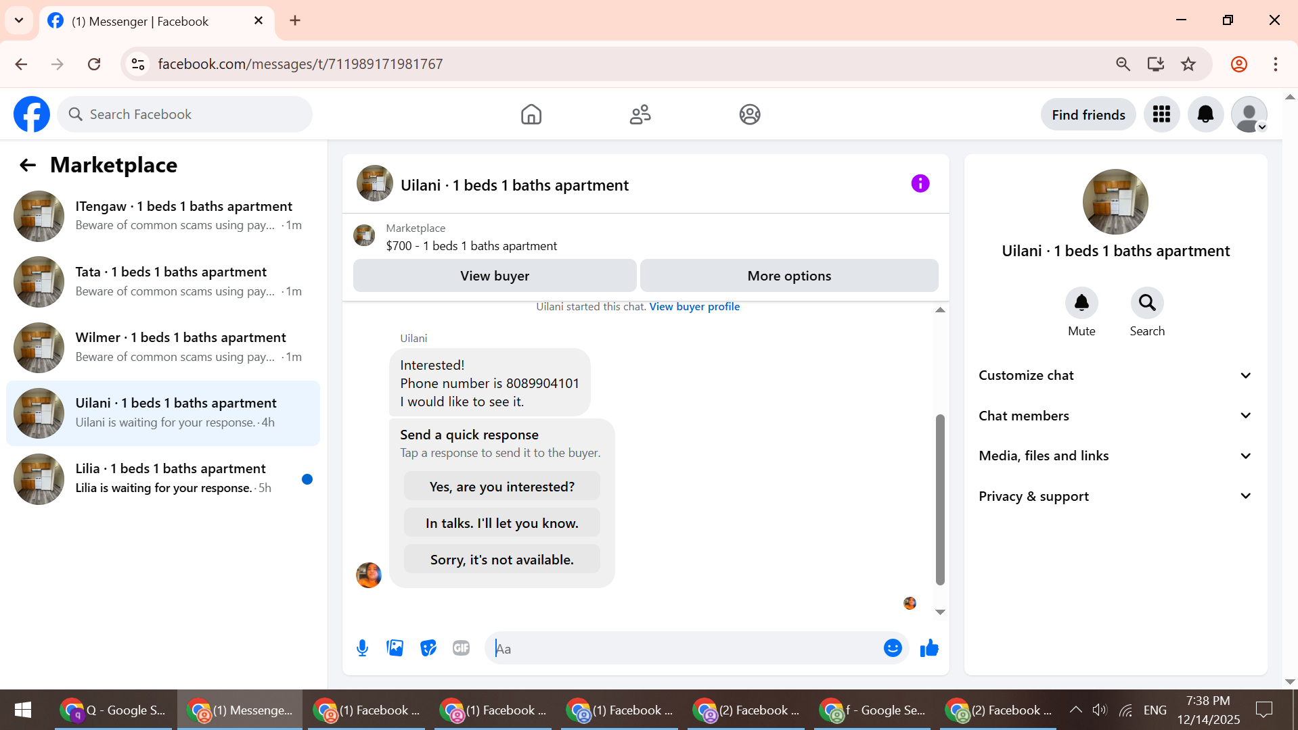Image resolution: width=1298 pixels, height=730 pixels.
Task: Open the ENG language indicator
Action: [1155, 710]
